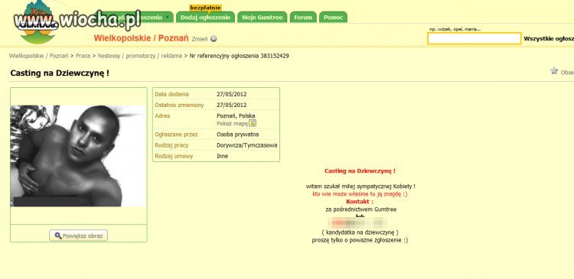Image resolution: width=574 pixels, height=279 pixels.
Task: Click the Pokaż mapę link
Action: point(232,124)
